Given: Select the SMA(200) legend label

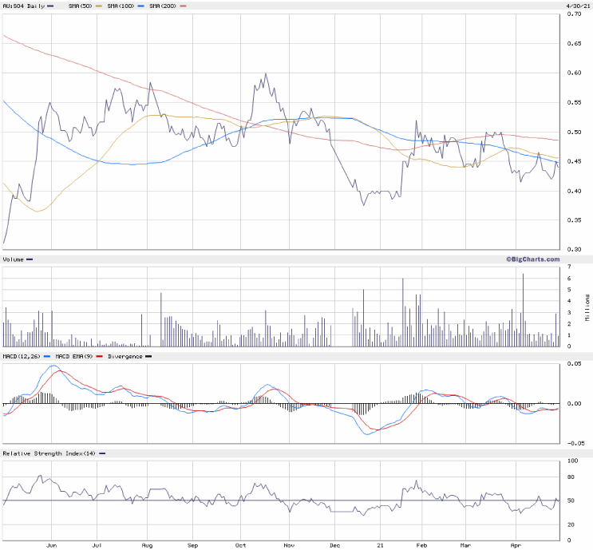Looking at the screenshot, I should 161,6.
